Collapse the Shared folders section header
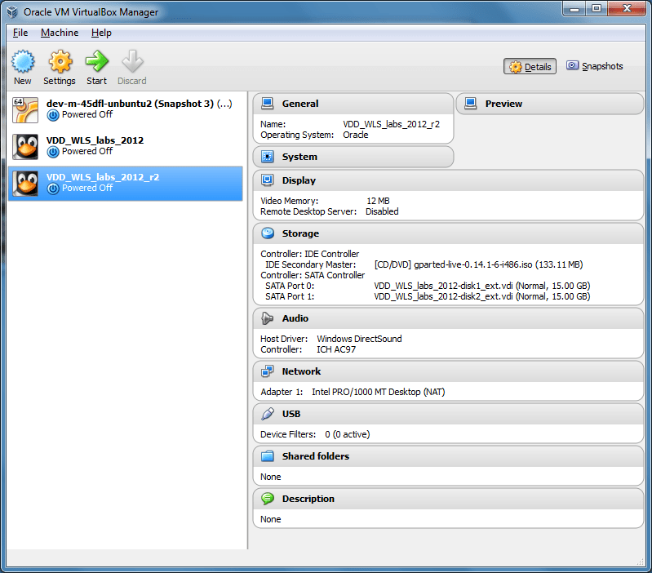Screen dimensions: 652x573 click(x=448, y=456)
